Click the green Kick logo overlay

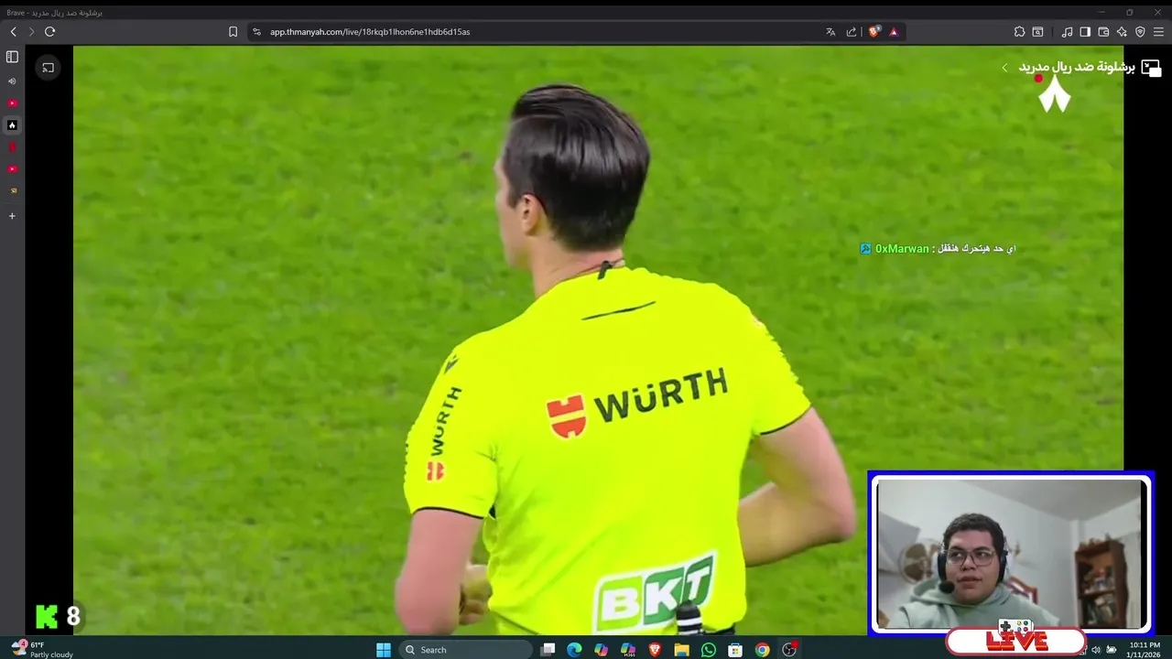[47, 616]
